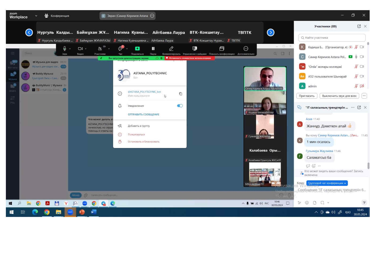Viewport: 375px width, 265px height.
Task: Open the Annotate tool (Комментировать)
Action: pyautogui.click(x=171, y=49)
